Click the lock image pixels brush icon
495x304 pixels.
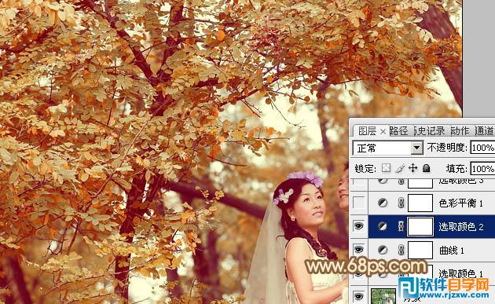pos(400,168)
